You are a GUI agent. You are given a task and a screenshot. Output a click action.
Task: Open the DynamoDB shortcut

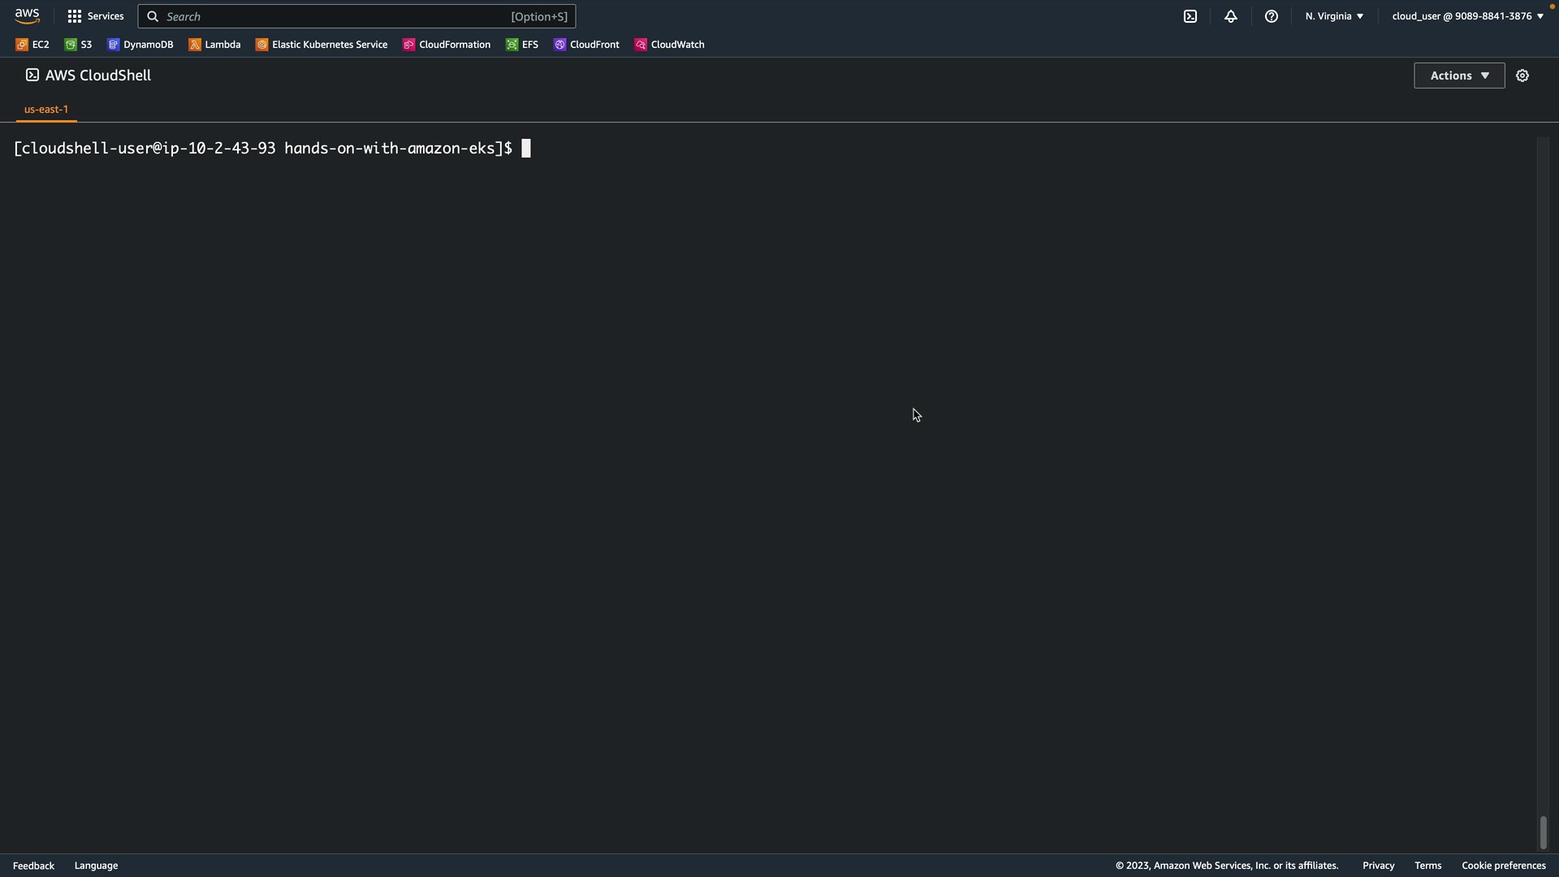pyautogui.click(x=140, y=45)
